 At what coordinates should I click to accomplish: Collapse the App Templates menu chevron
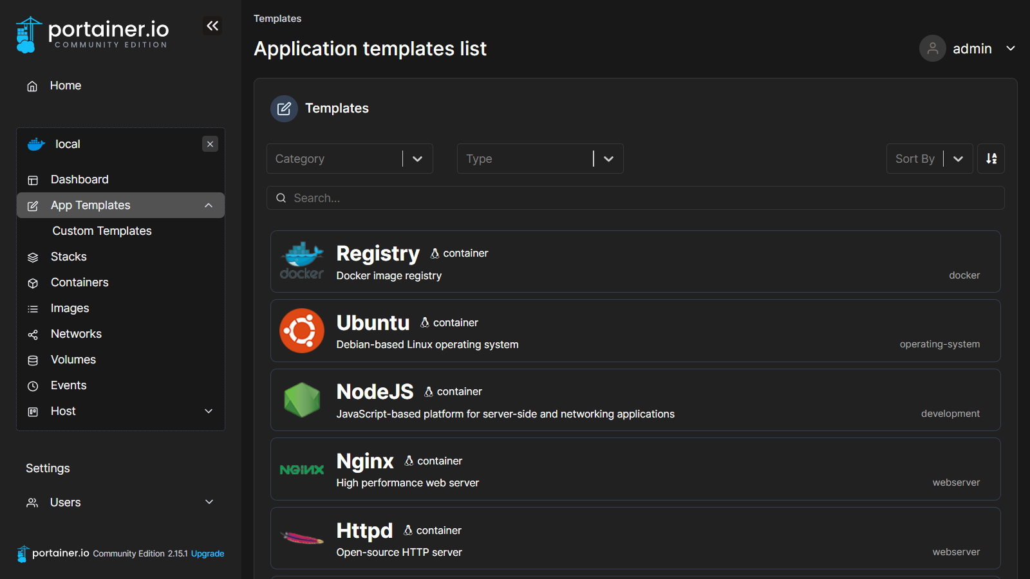click(x=209, y=205)
